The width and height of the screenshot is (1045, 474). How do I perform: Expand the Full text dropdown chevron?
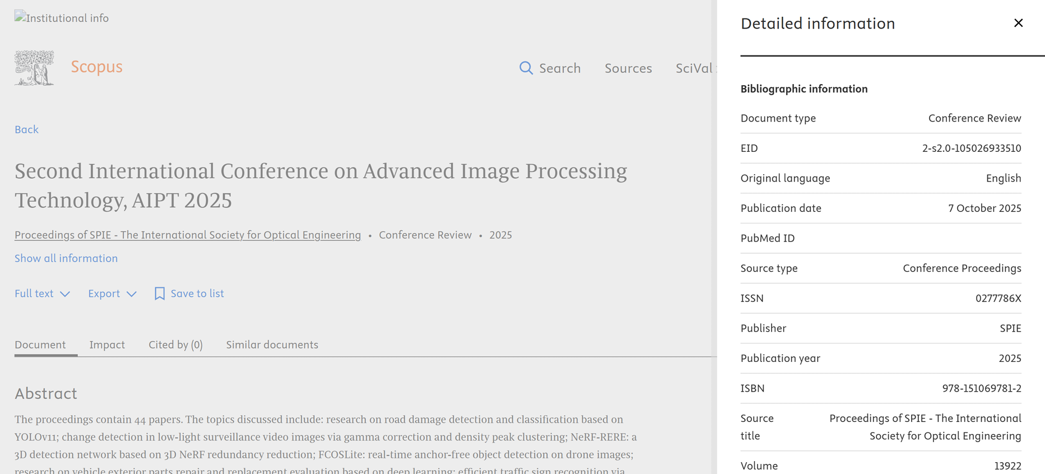(65, 294)
